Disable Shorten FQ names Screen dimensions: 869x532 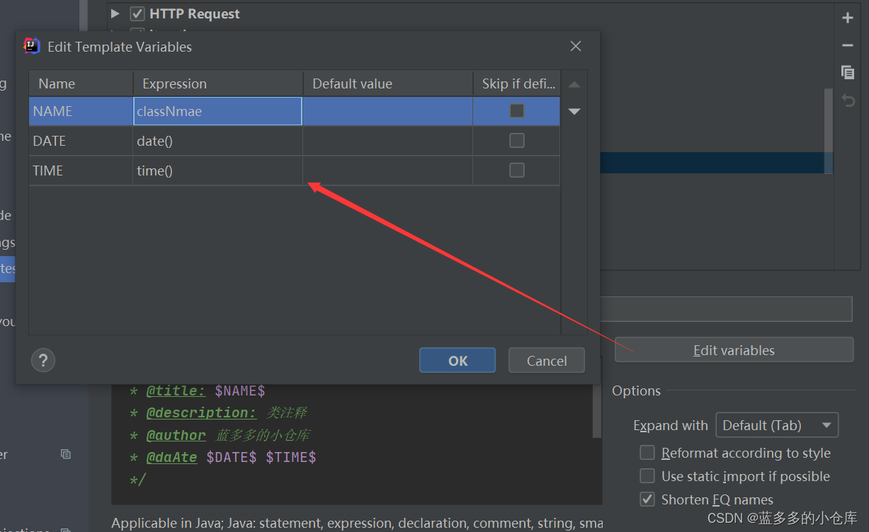coord(647,499)
